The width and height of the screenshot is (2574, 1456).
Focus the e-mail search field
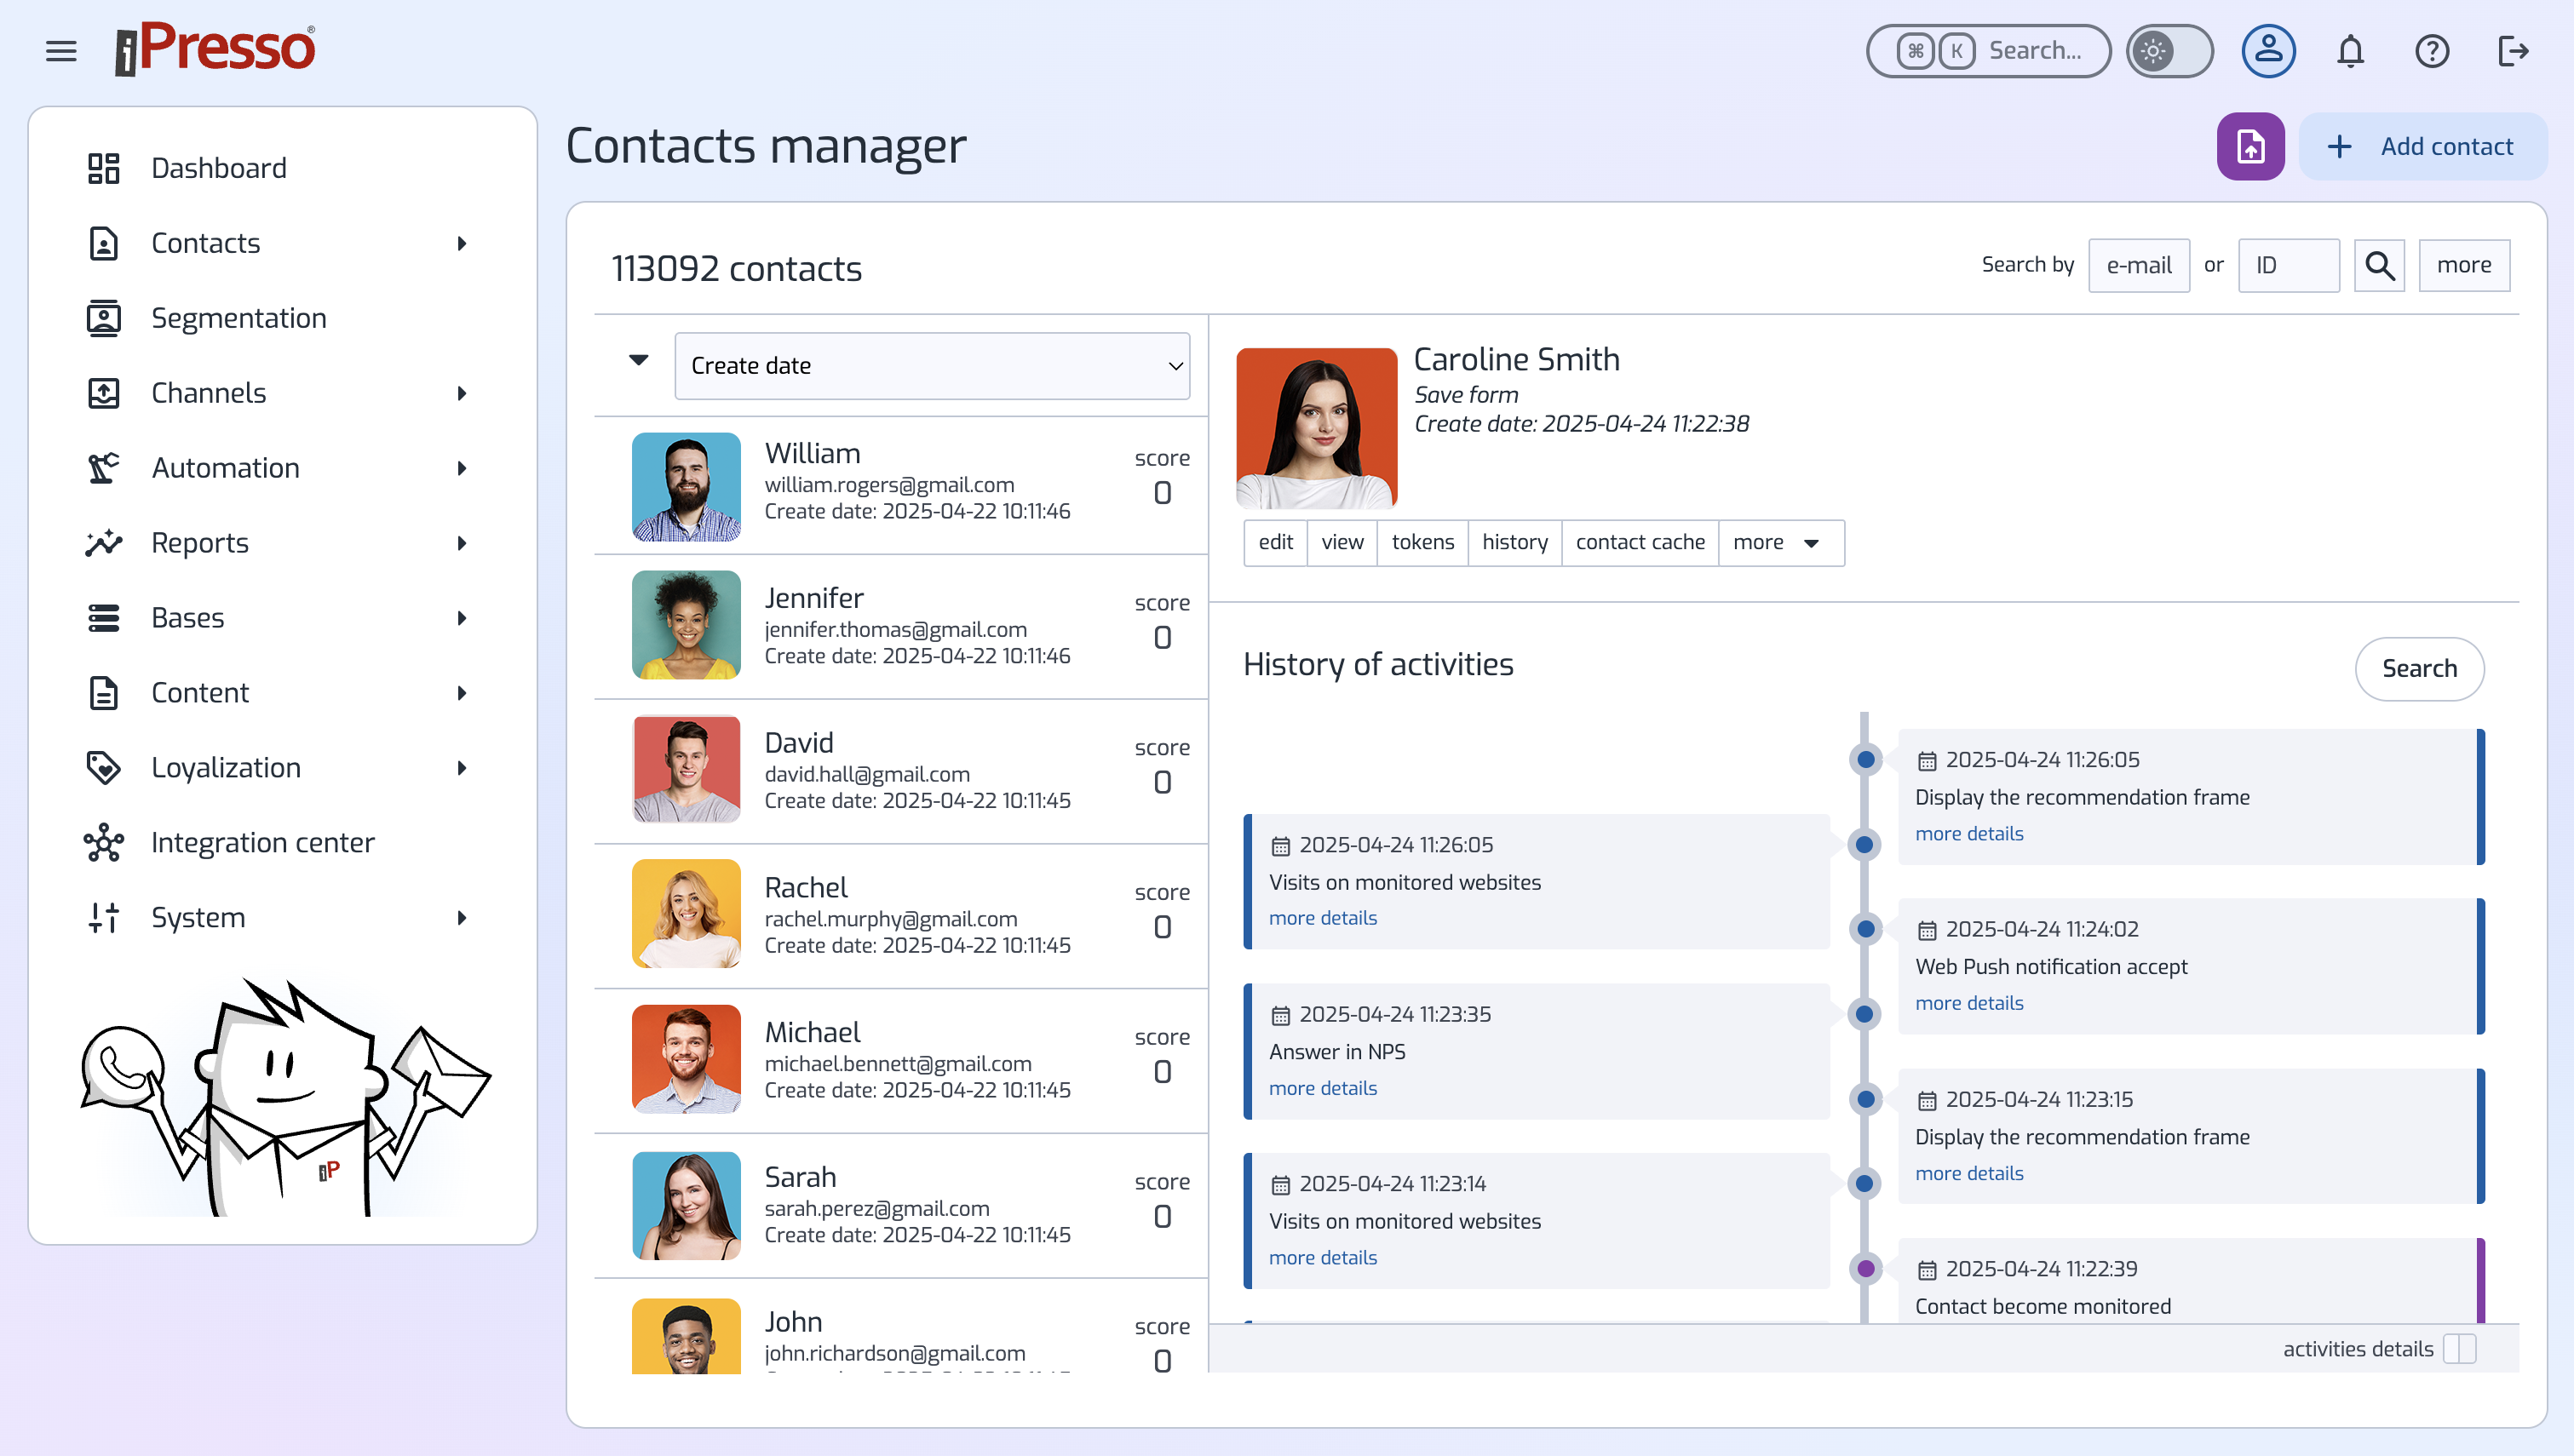[2138, 265]
